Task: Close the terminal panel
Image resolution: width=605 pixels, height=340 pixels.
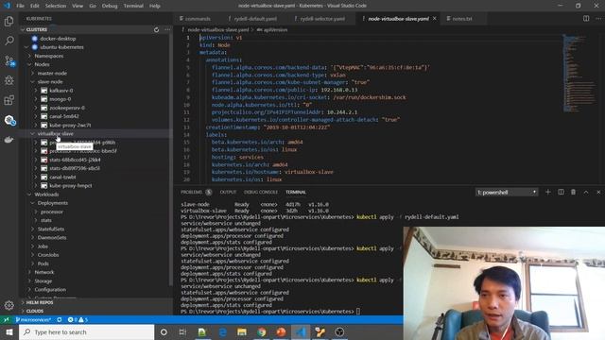Action: click(598, 192)
